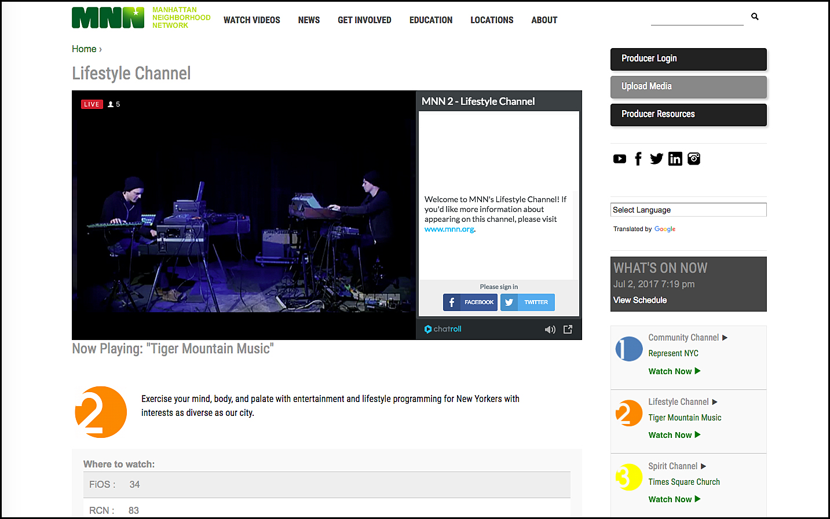830x519 pixels.
Task: Open MNN's LinkedIn page icon
Action: 675,159
